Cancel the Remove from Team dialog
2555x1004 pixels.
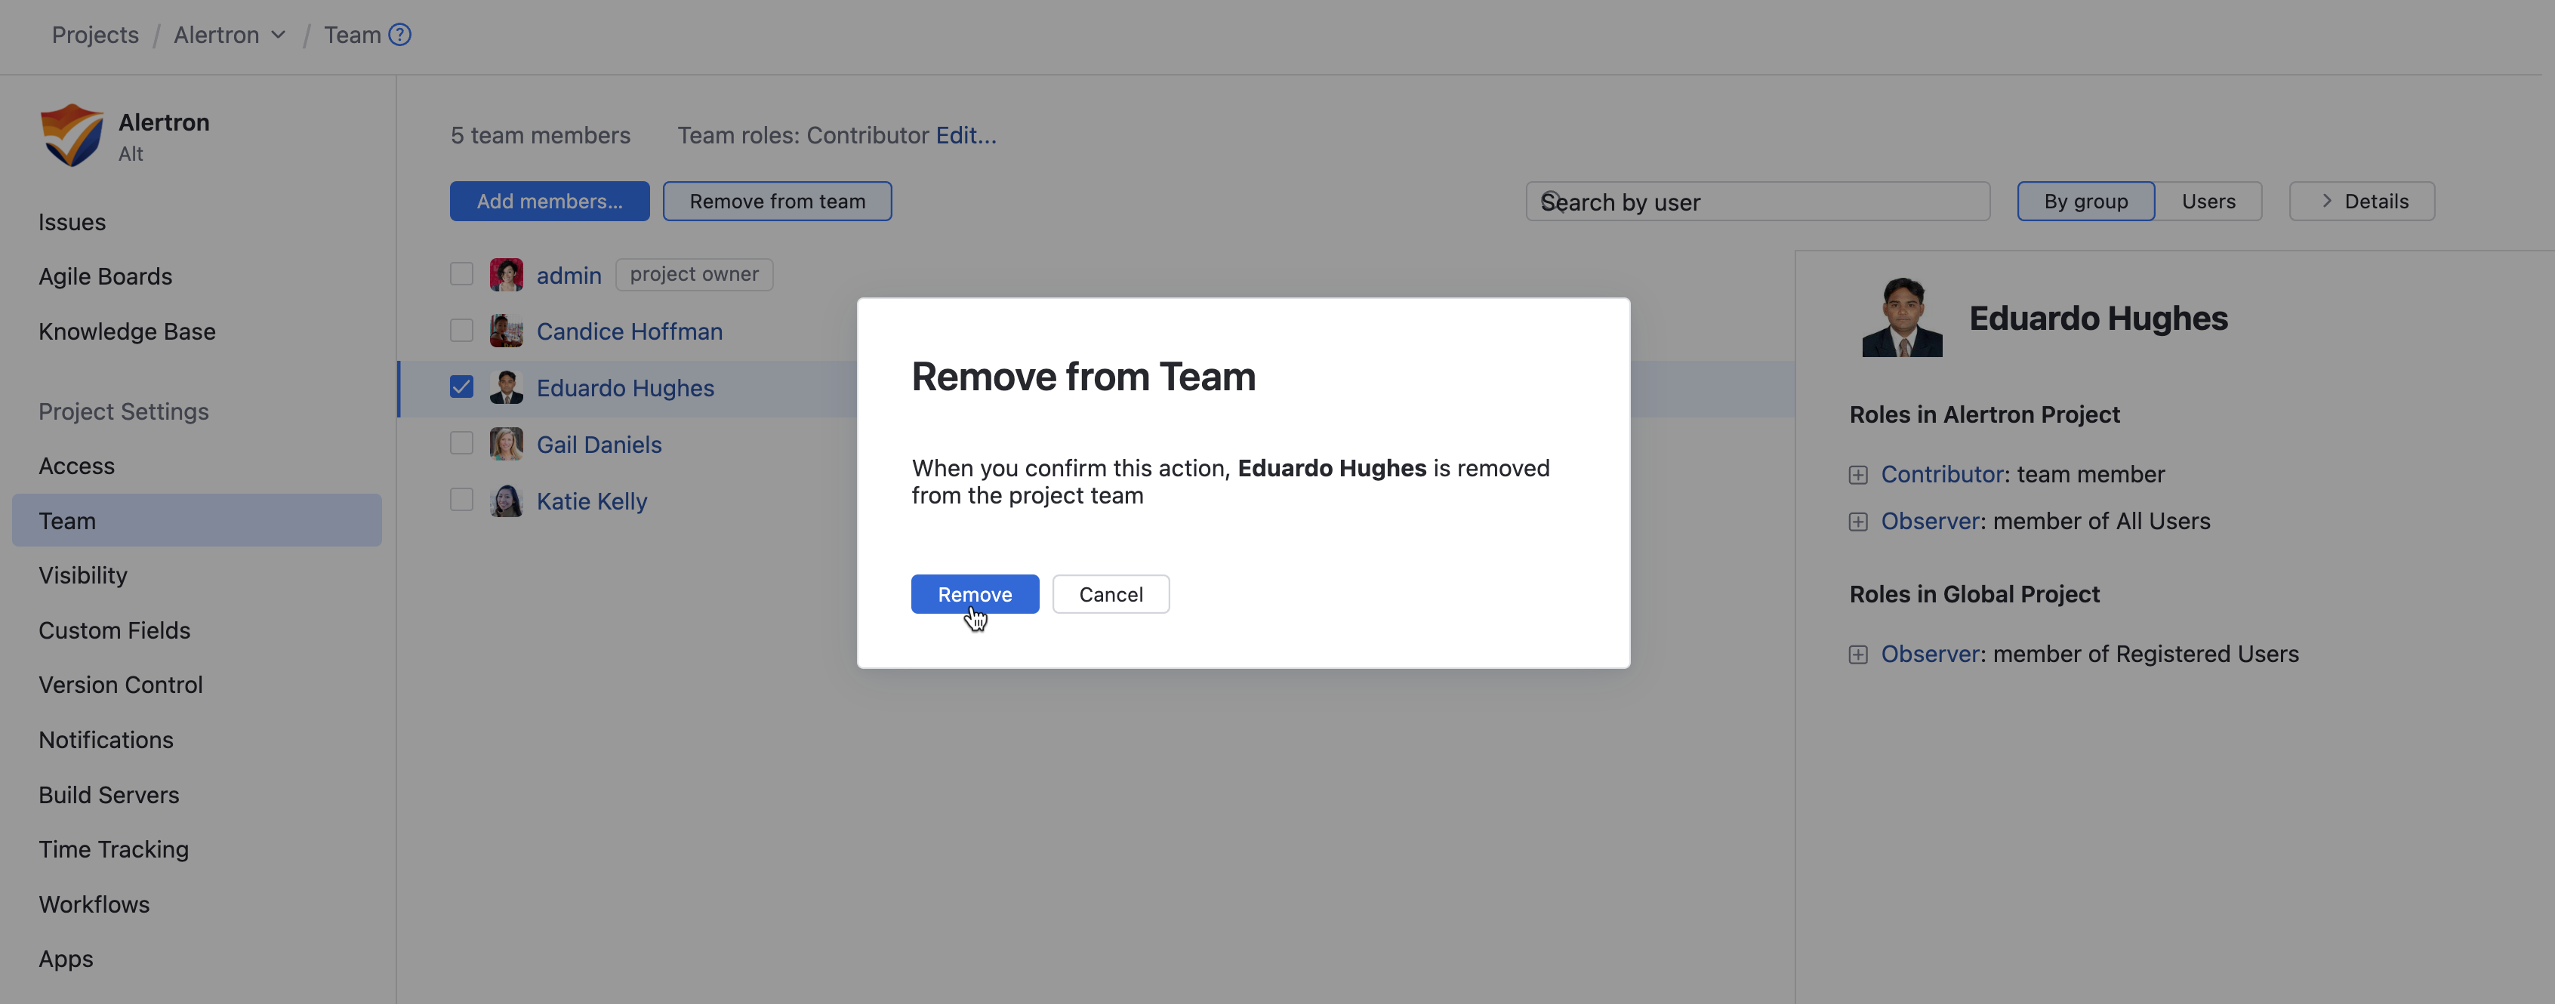pos(1110,594)
